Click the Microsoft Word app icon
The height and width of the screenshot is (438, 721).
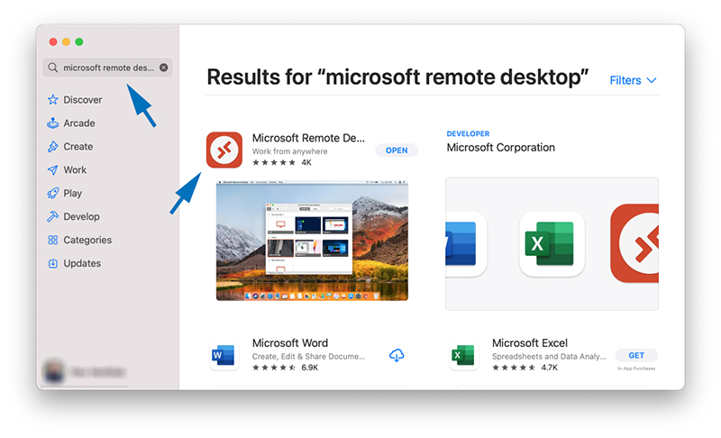pos(224,355)
